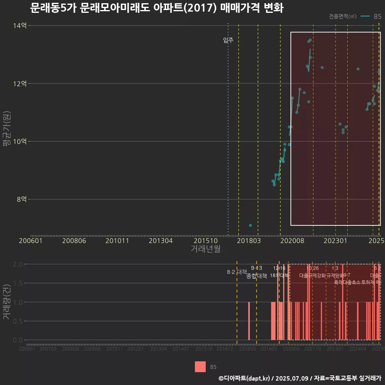Click the 1·3 규제완화 policy annotation

click(335, 272)
